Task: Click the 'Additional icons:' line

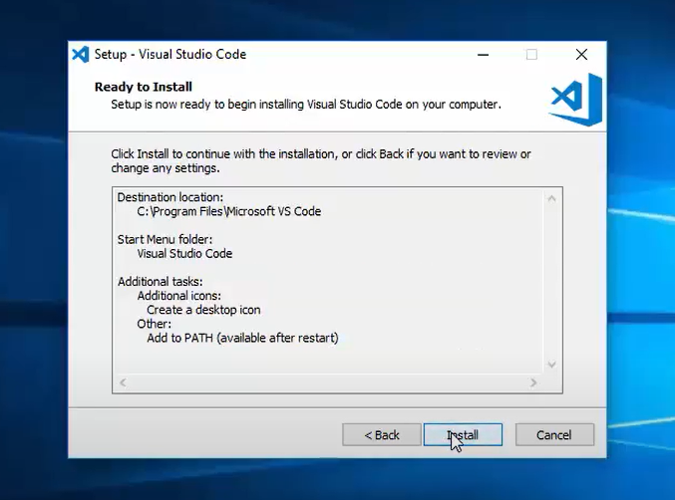Action: (179, 296)
